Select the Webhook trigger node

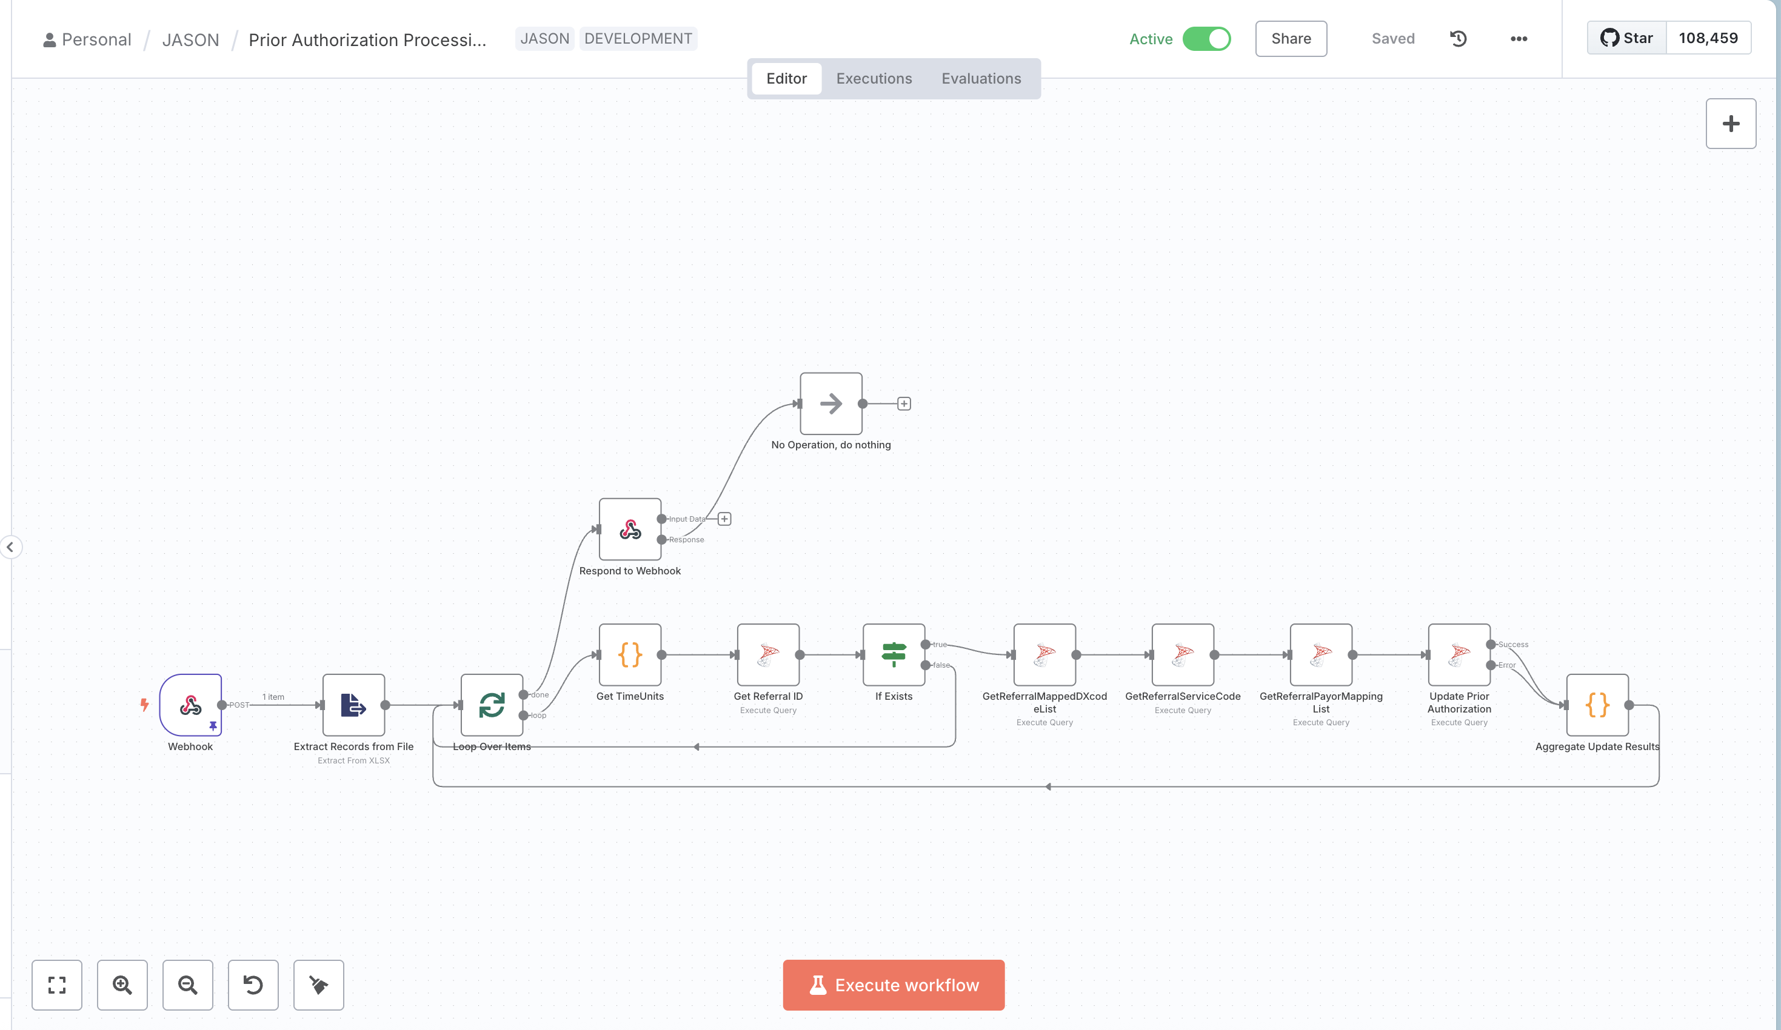pos(190,704)
